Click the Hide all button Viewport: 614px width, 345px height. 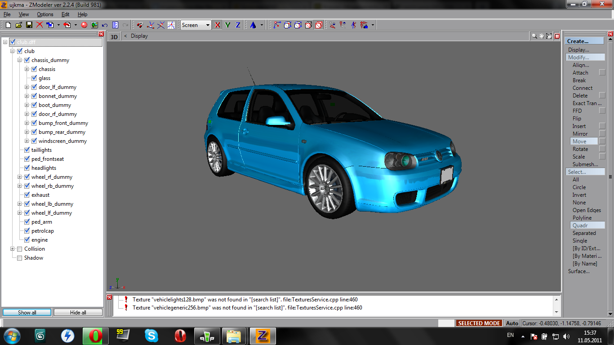coord(78,312)
